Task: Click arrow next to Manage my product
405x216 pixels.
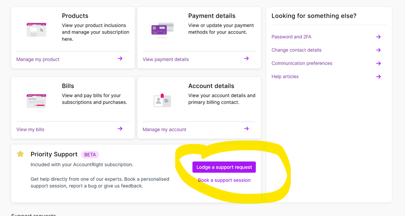Action: click(120, 59)
